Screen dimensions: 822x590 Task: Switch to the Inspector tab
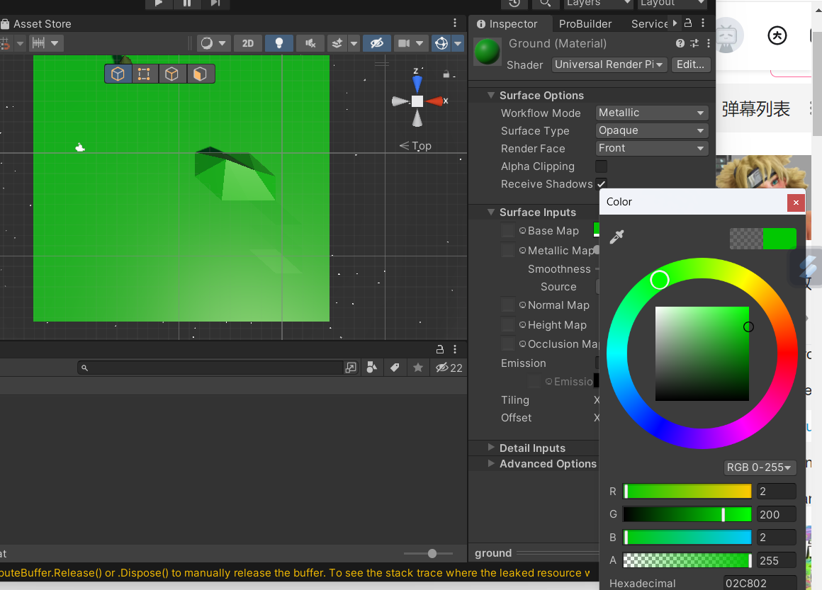pos(507,23)
